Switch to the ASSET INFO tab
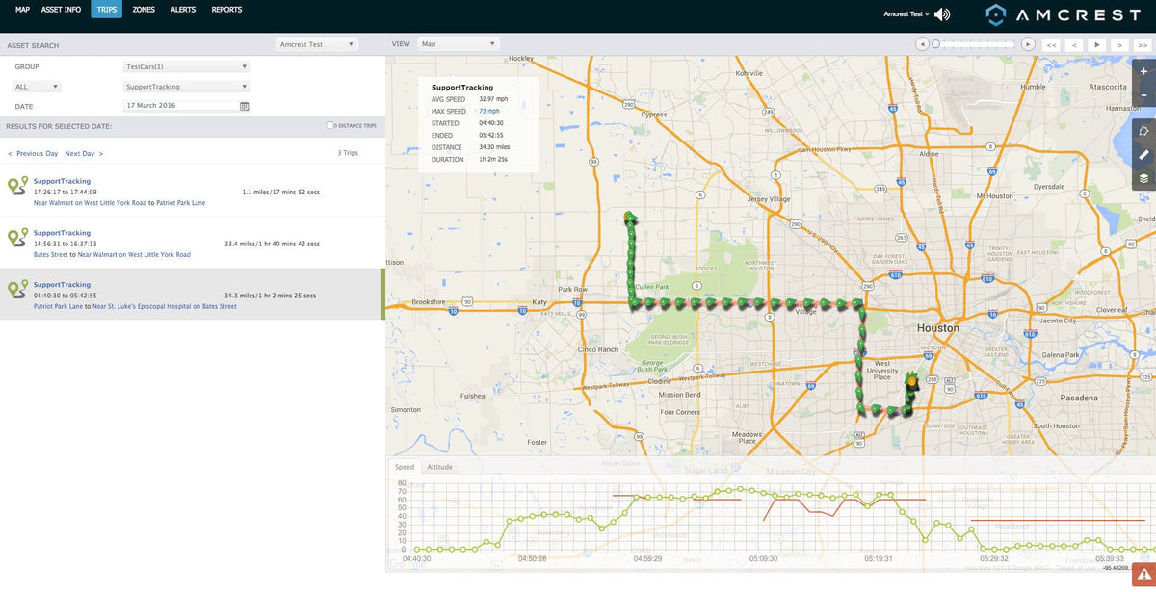The width and height of the screenshot is (1156, 592). 61,10
